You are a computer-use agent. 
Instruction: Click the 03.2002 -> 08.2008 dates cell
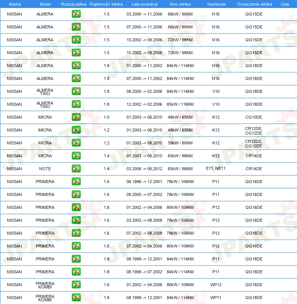point(144,220)
